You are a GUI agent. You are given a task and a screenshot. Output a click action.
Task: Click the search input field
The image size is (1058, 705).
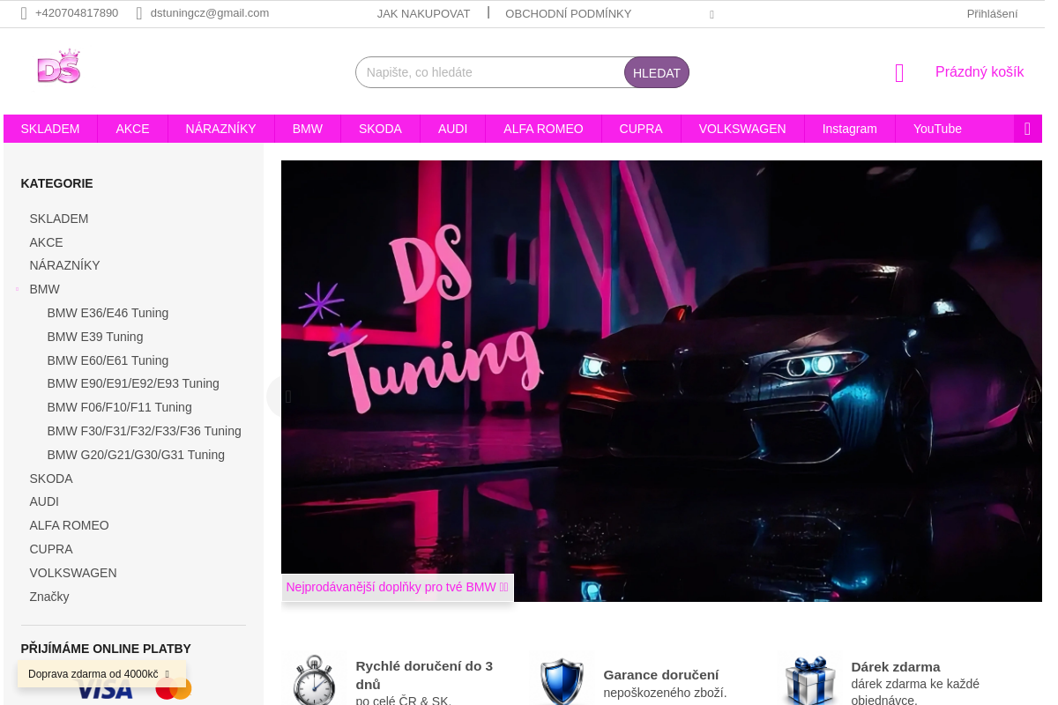[x=492, y=72]
